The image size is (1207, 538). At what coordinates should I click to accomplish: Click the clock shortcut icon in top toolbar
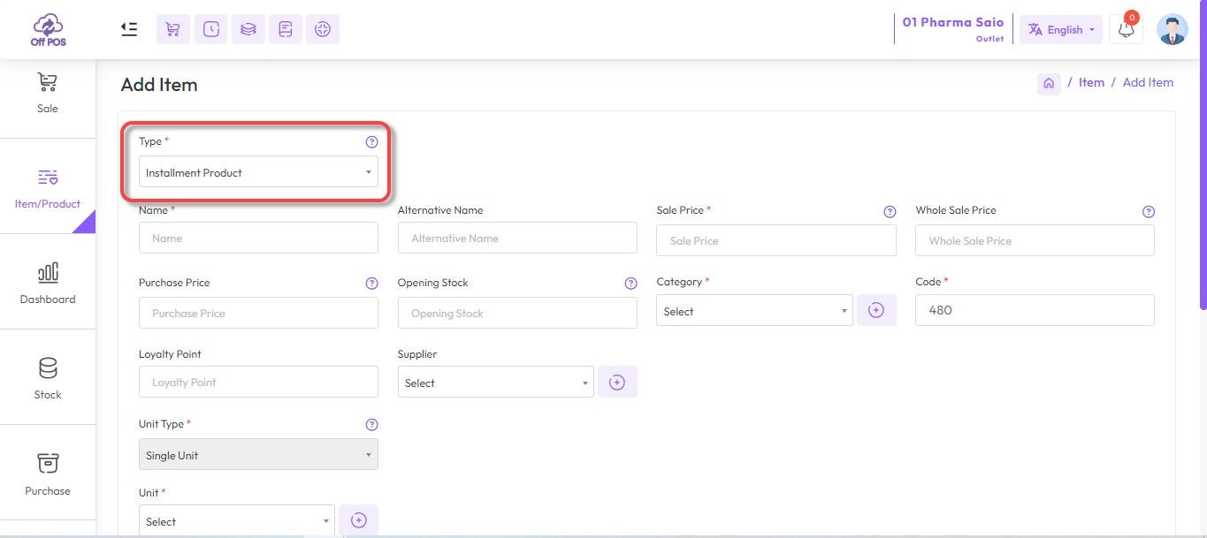point(210,29)
